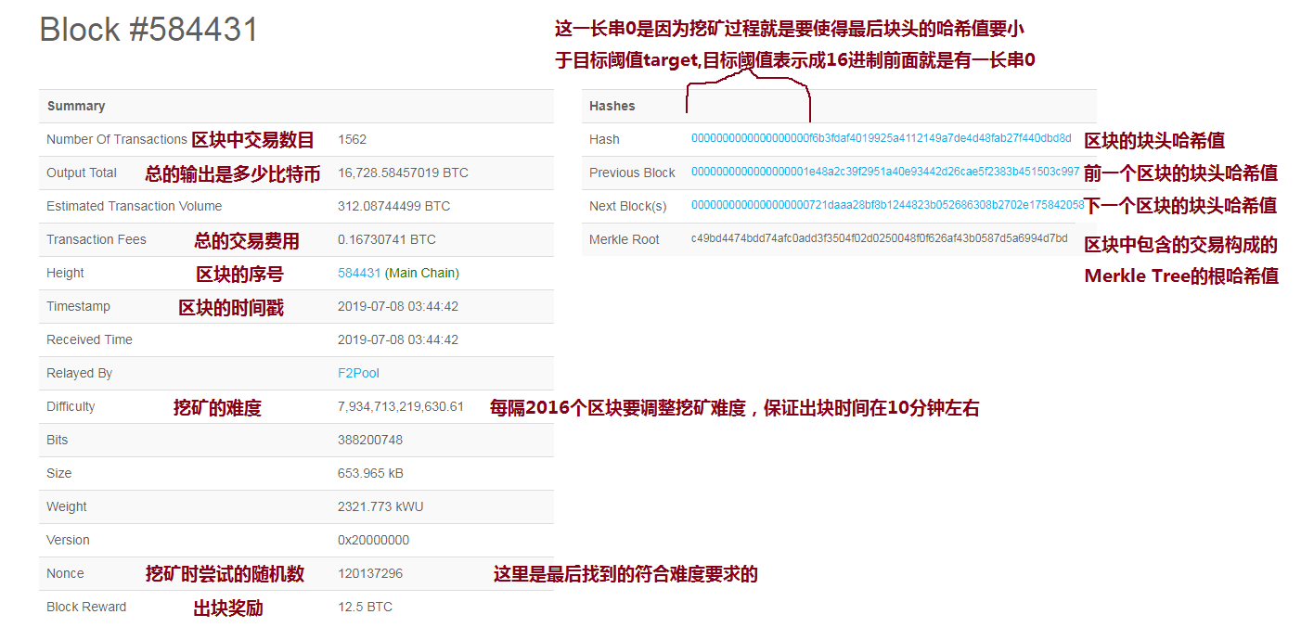Click the Summary table header
Viewport: 1314px width, 640px height.
(76, 106)
